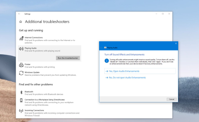The image size is (199, 122).
Task: Close the Playing Audio troubleshooter dialog
Action: click(176, 43)
